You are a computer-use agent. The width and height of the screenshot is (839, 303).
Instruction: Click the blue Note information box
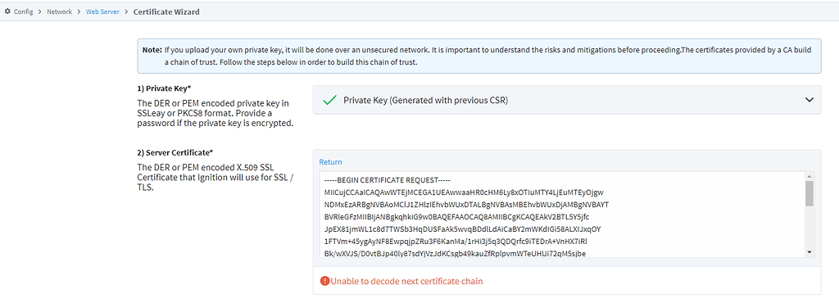[x=479, y=56]
